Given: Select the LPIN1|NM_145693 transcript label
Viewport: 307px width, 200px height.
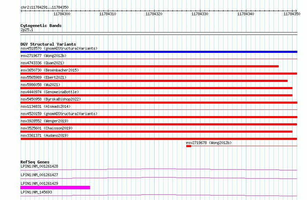Looking at the screenshot, I should coord(37,192).
